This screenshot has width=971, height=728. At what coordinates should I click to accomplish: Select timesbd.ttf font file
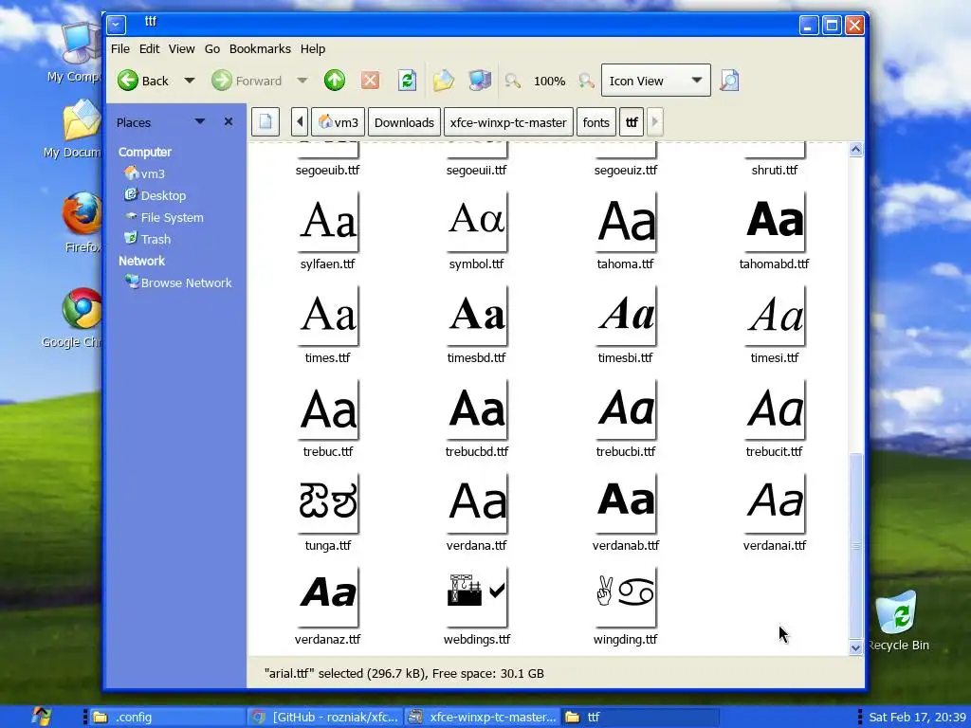pos(476,325)
